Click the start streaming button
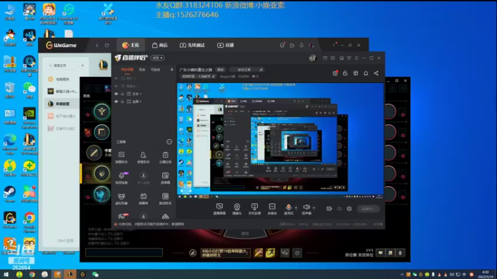Viewport: 497px width, 279px height. click(x=368, y=209)
